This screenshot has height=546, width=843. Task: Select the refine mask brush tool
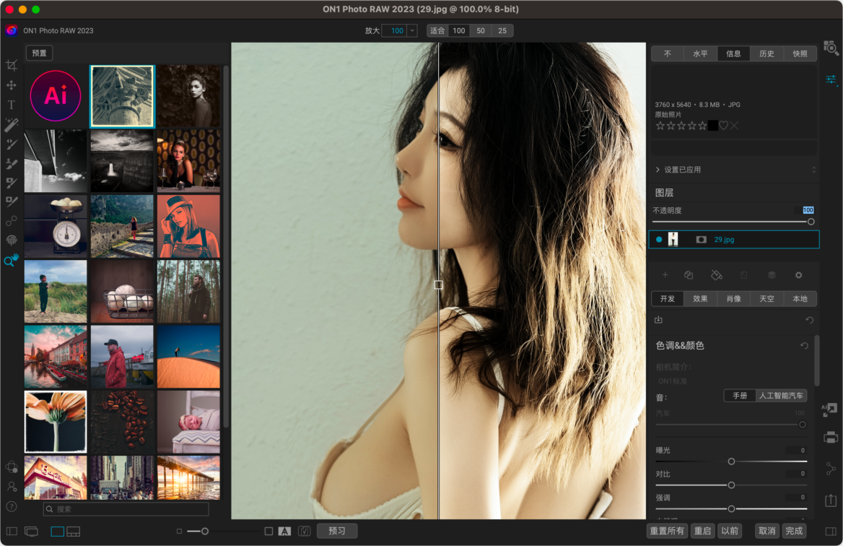point(12,201)
